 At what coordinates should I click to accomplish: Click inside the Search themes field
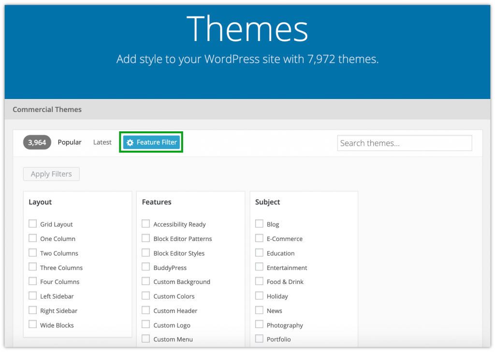404,143
